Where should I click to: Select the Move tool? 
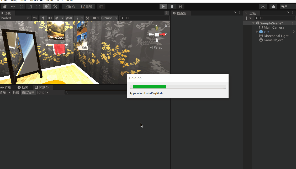[x=13, y=7]
